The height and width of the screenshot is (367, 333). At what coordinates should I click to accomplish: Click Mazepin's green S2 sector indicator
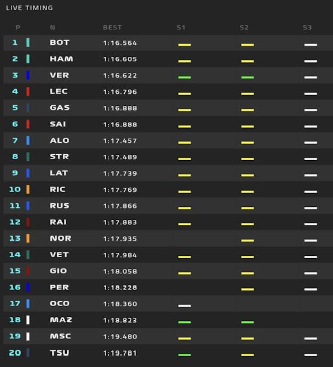248,322
